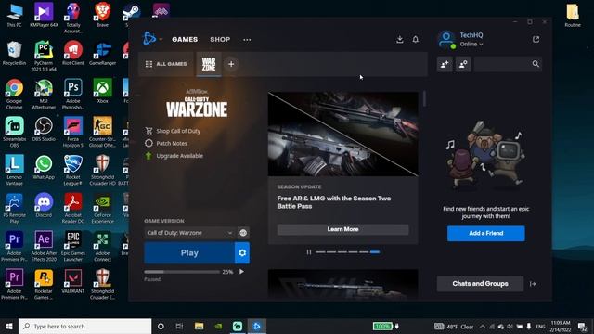Open Google Chrome desktop icon
This screenshot has height=334, width=594.
(x=15, y=94)
